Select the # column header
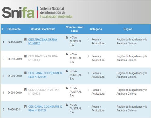Image resolution: width=151 pixels, height=118 pixels. coord(2,29)
